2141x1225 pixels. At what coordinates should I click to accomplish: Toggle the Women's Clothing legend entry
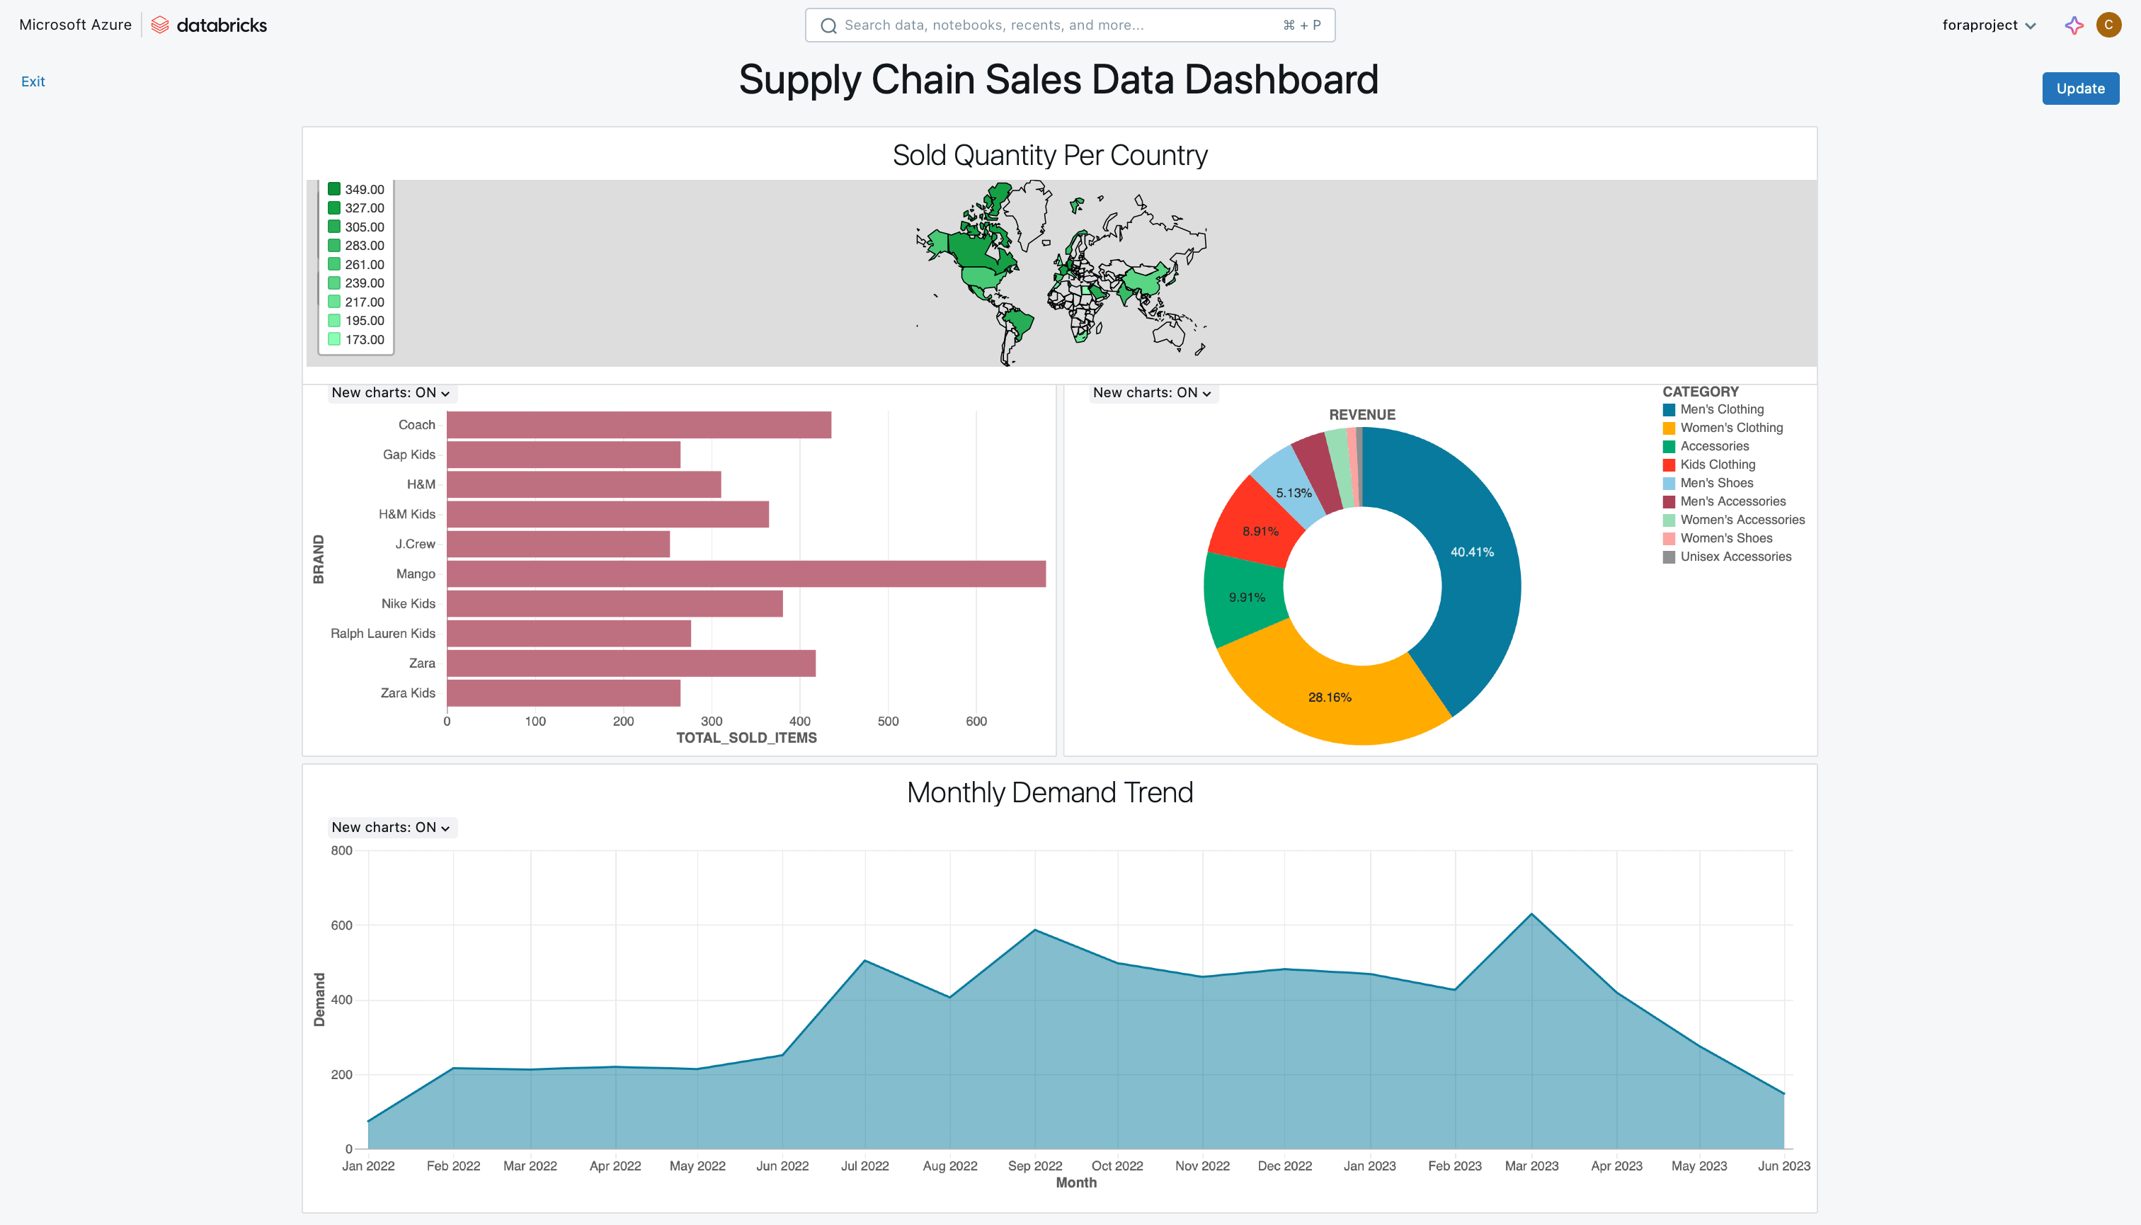click(x=1731, y=428)
